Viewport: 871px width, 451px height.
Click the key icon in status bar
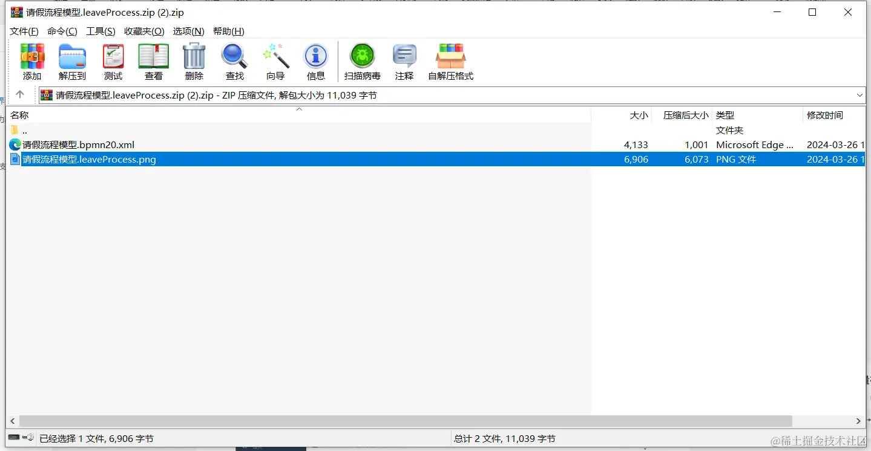(x=28, y=438)
